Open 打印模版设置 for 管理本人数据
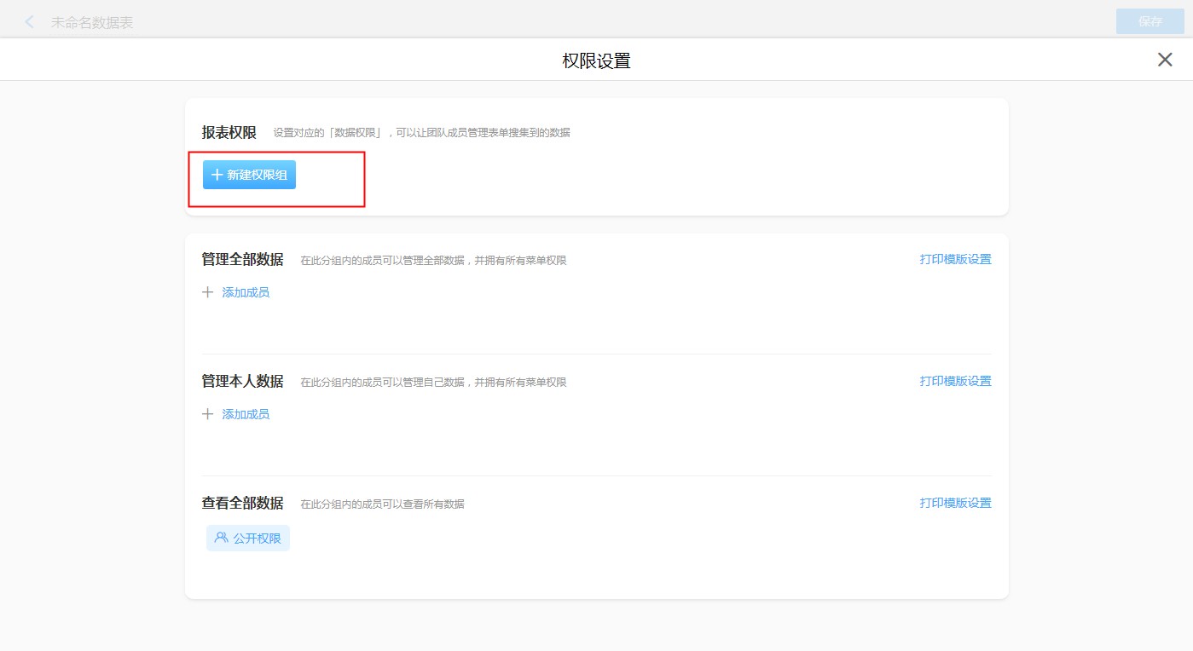This screenshot has height=651, width=1193. click(955, 382)
